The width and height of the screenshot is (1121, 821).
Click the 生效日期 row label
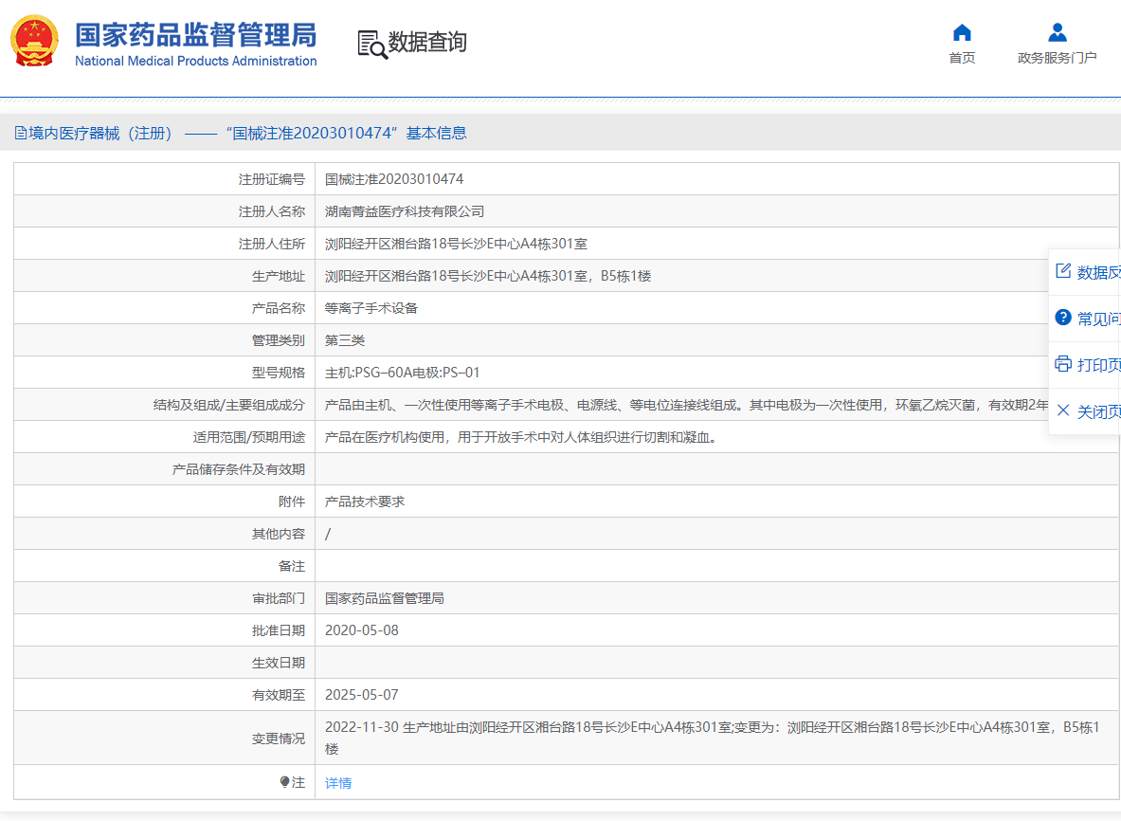(x=278, y=663)
